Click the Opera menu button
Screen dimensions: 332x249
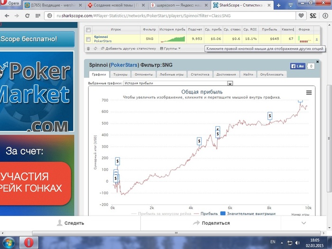10,3
